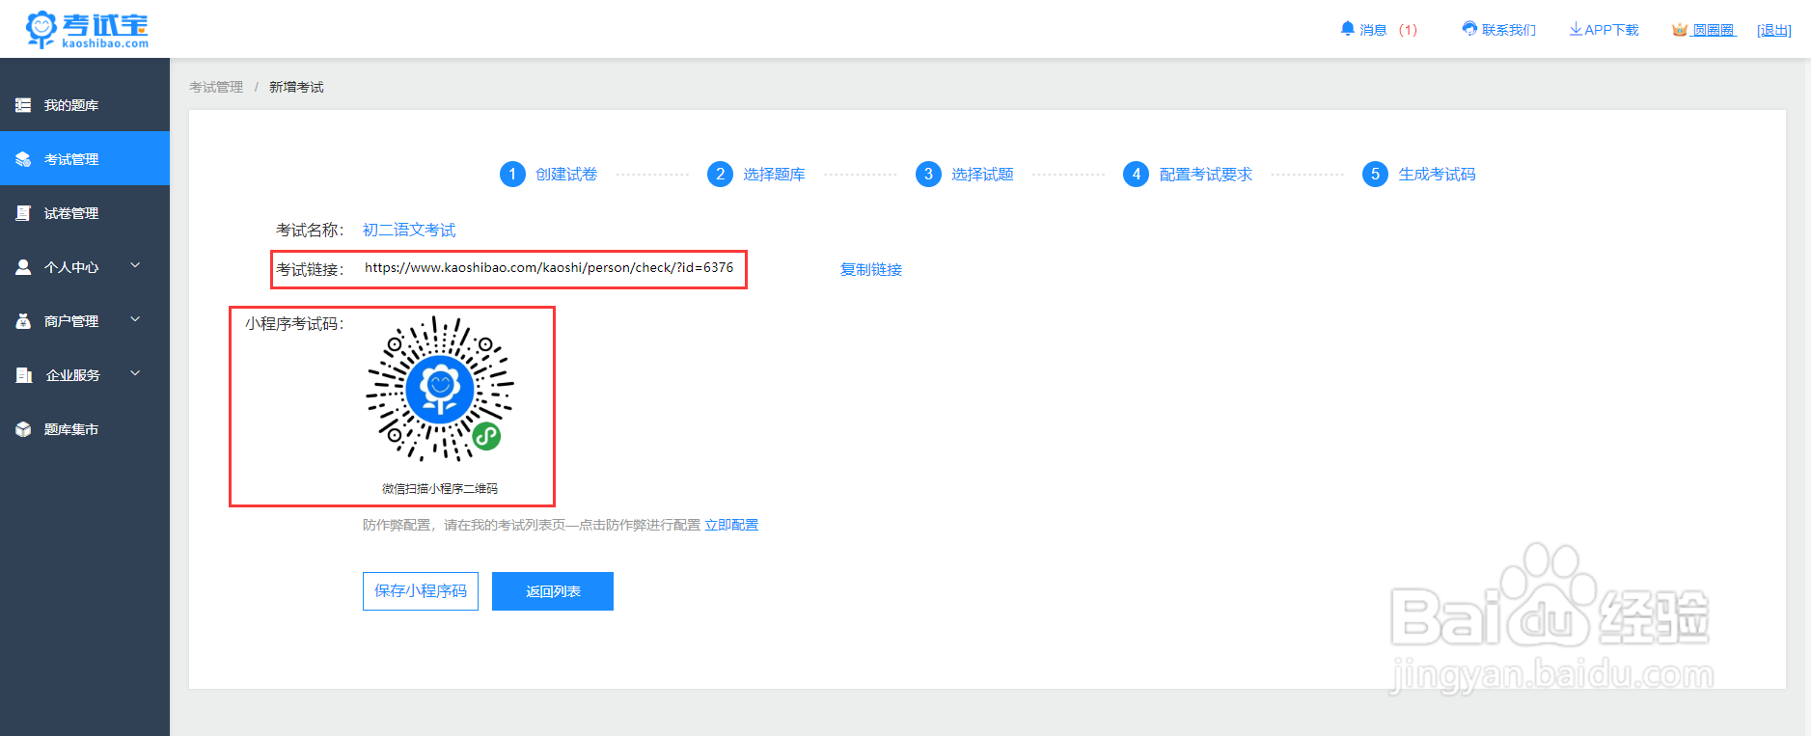Viewport: 1811px width, 736px height.
Task: Click the 我的题库 sidebar icon
Action: pyautogui.click(x=23, y=105)
